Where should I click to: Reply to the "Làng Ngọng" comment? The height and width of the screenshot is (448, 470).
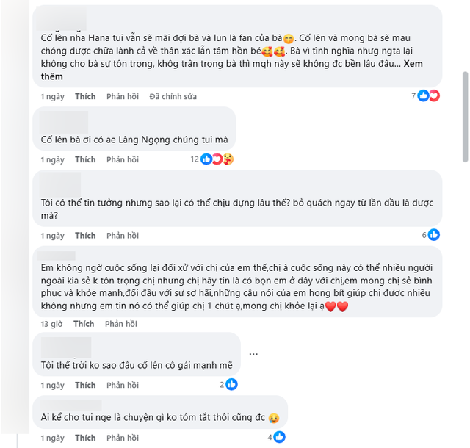122,159
